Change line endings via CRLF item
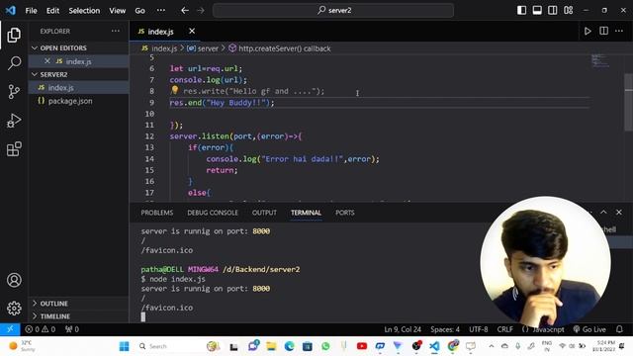This screenshot has height=356, width=633. (505, 329)
